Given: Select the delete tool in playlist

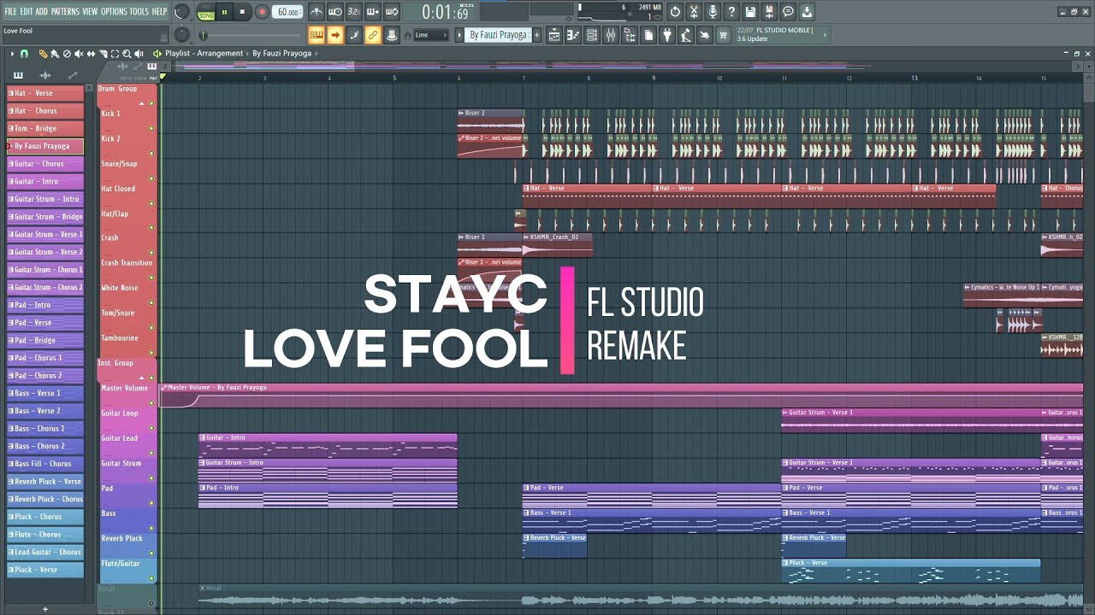Looking at the screenshot, I should point(67,54).
